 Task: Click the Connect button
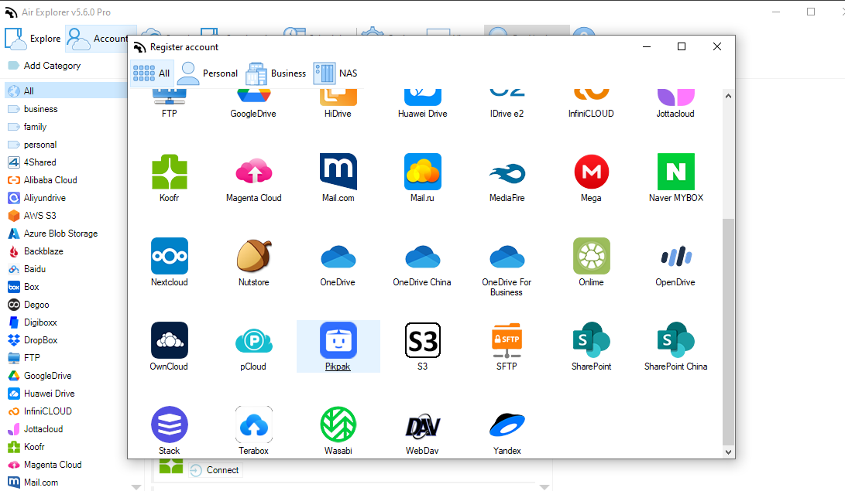[x=215, y=469]
